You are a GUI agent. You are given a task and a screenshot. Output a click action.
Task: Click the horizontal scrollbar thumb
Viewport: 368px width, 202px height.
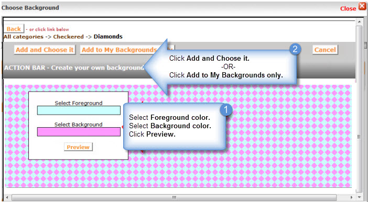pyautogui.click(x=174, y=197)
